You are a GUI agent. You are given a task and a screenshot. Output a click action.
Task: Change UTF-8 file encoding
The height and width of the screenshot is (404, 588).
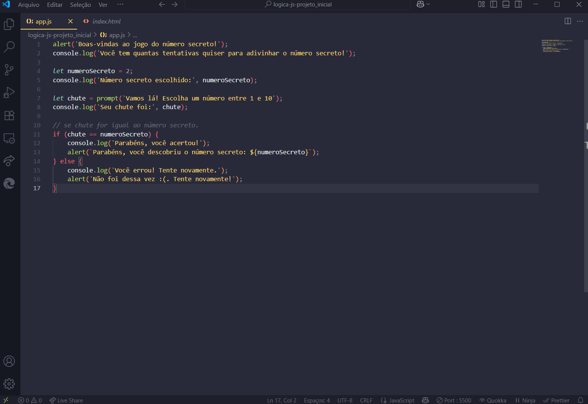(x=345, y=400)
